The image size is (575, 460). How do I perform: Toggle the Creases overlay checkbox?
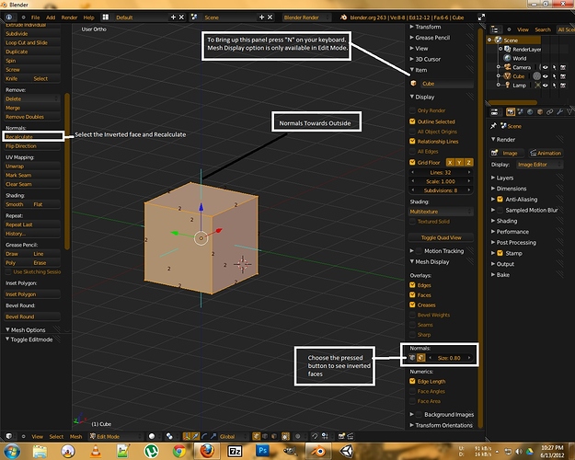(x=412, y=305)
